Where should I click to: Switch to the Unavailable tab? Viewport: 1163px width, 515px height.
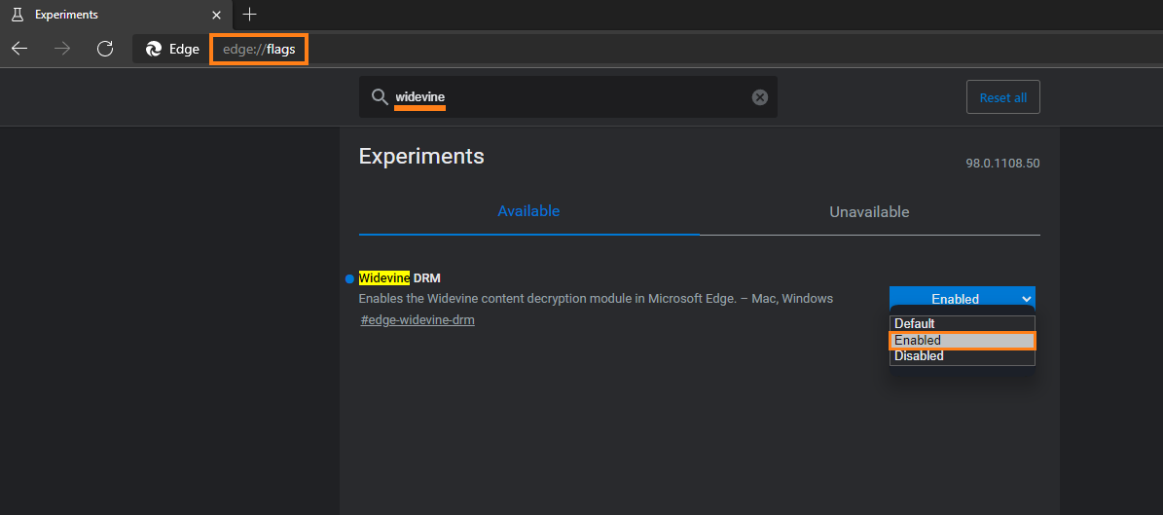pyautogui.click(x=869, y=212)
